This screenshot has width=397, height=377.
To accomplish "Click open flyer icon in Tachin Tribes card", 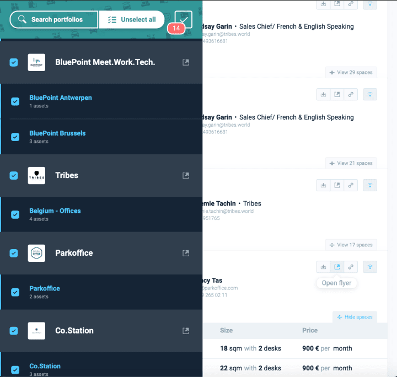I will (x=337, y=185).
